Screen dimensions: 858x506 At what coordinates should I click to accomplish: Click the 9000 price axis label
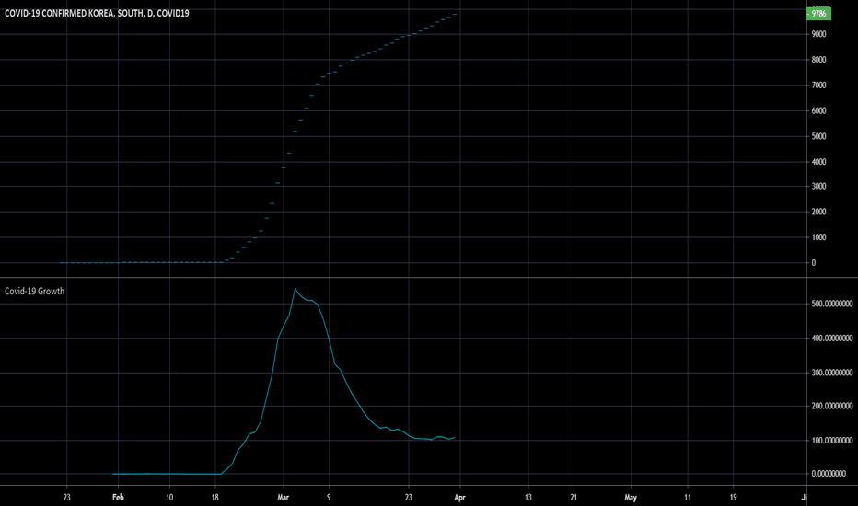(x=818, y=34)
